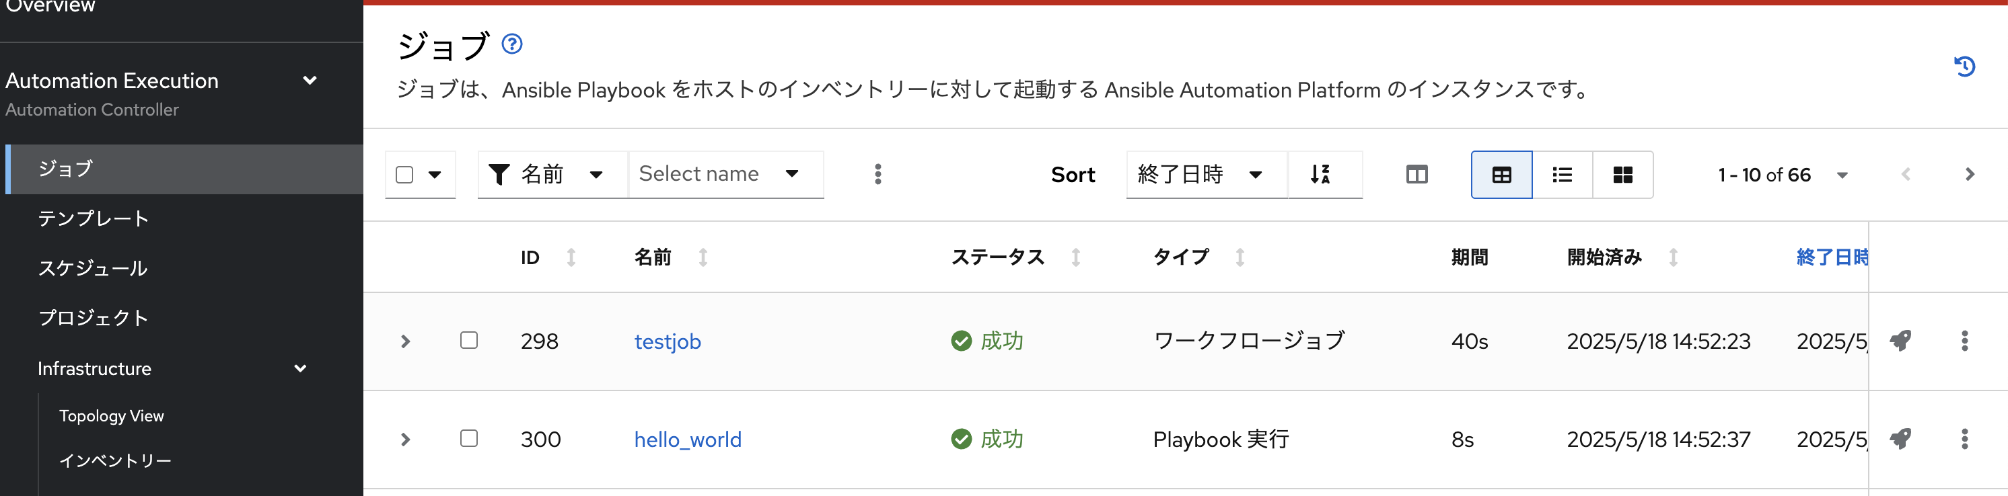Open the 終了日時 sort dropdown
Screen dimensions: 2008x496
coord(1205,175)
